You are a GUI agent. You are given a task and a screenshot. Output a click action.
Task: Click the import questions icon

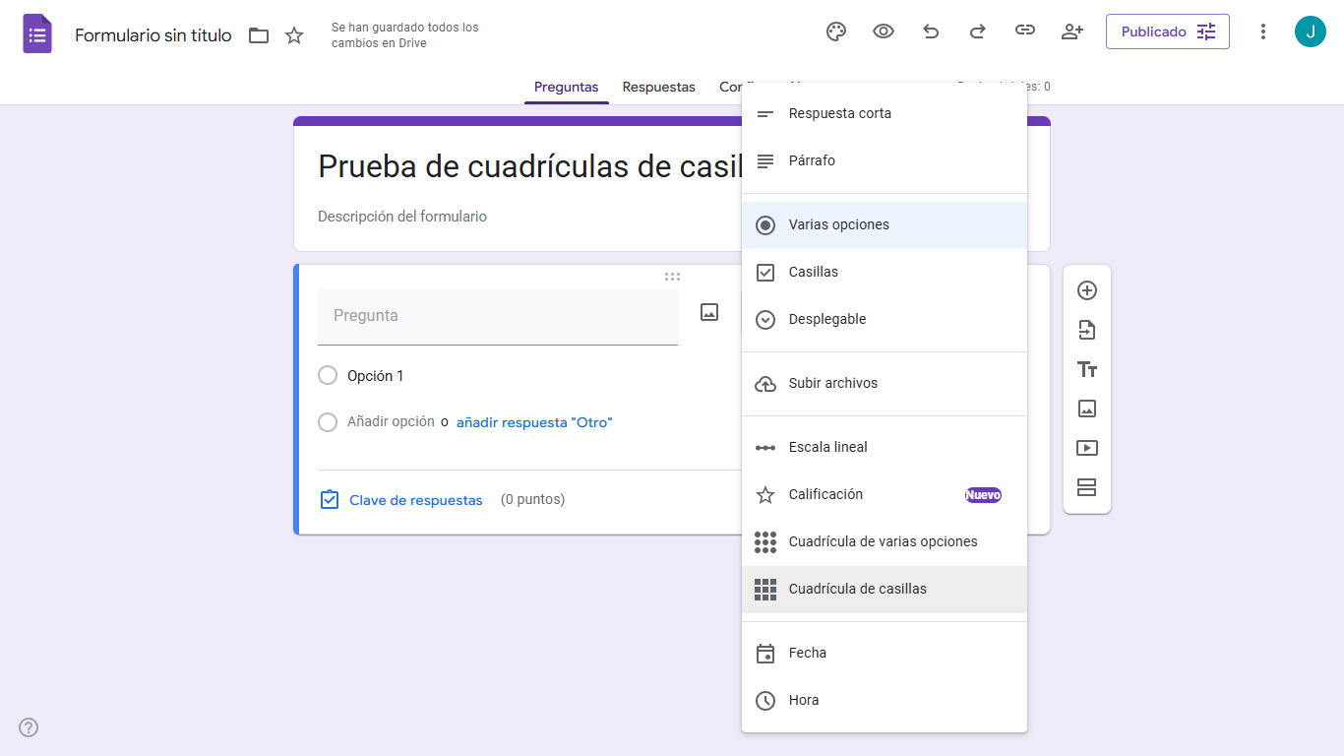tap(1087, 330)
